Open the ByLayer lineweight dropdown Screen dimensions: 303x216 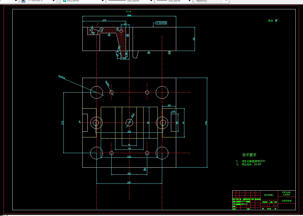[174, 1]
